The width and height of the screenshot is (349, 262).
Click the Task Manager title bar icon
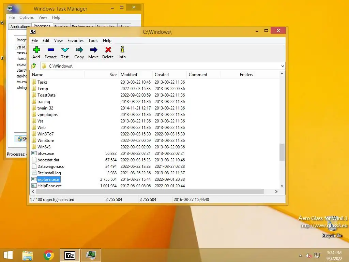point(10,9)
